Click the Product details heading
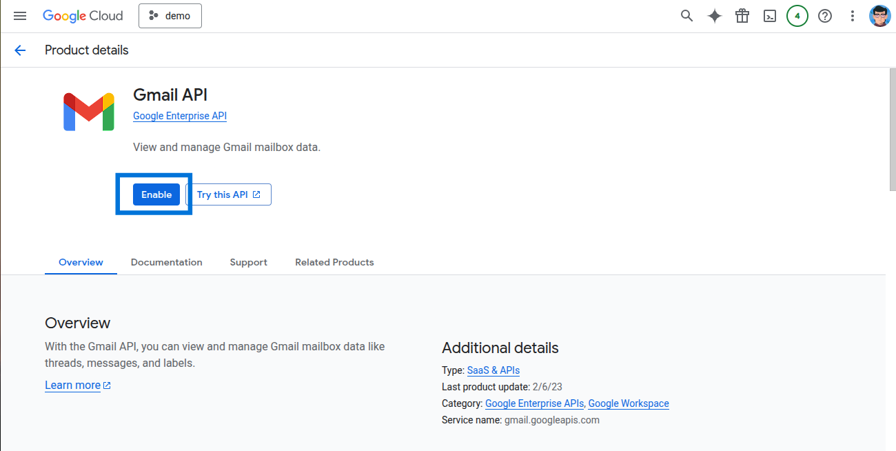Image resolution: width=896 pixels, height=451 pixels. 87,50
